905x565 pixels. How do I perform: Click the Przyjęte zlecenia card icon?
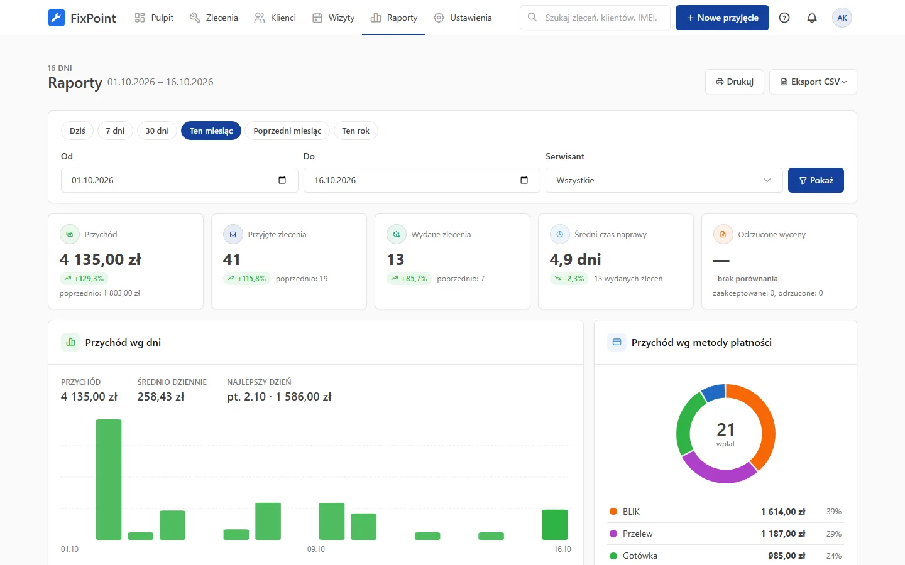(233, 234)
